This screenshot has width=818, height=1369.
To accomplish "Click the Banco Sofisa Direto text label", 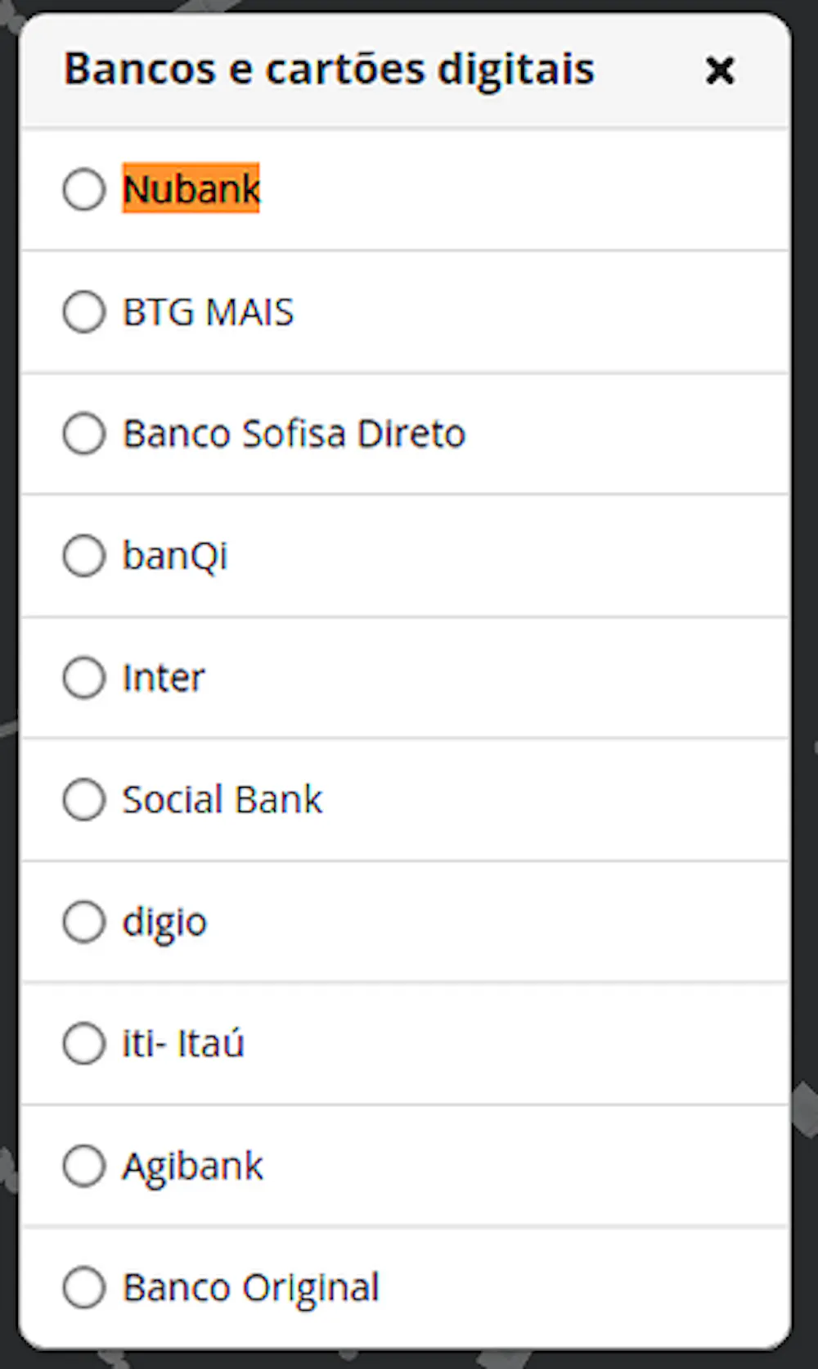I will pos(294,434).
